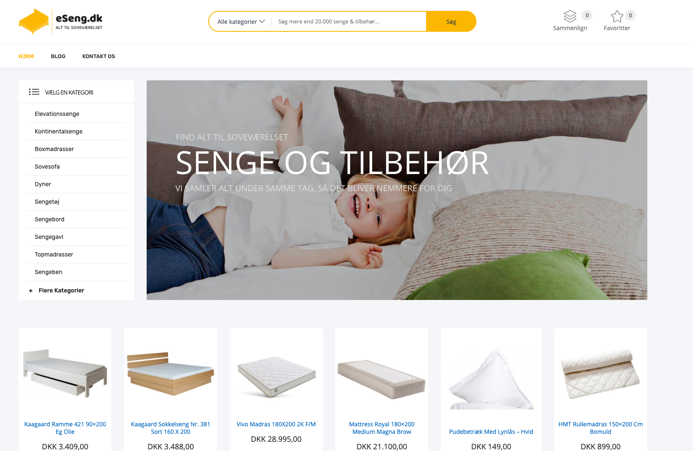Open the Kaagaard Ramme 421 bed thumbnail
This screenshot has height=451, width=693.
click(x=65, y=373)
